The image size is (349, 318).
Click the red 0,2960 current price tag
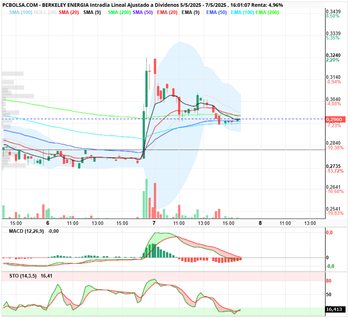point(335,120)
